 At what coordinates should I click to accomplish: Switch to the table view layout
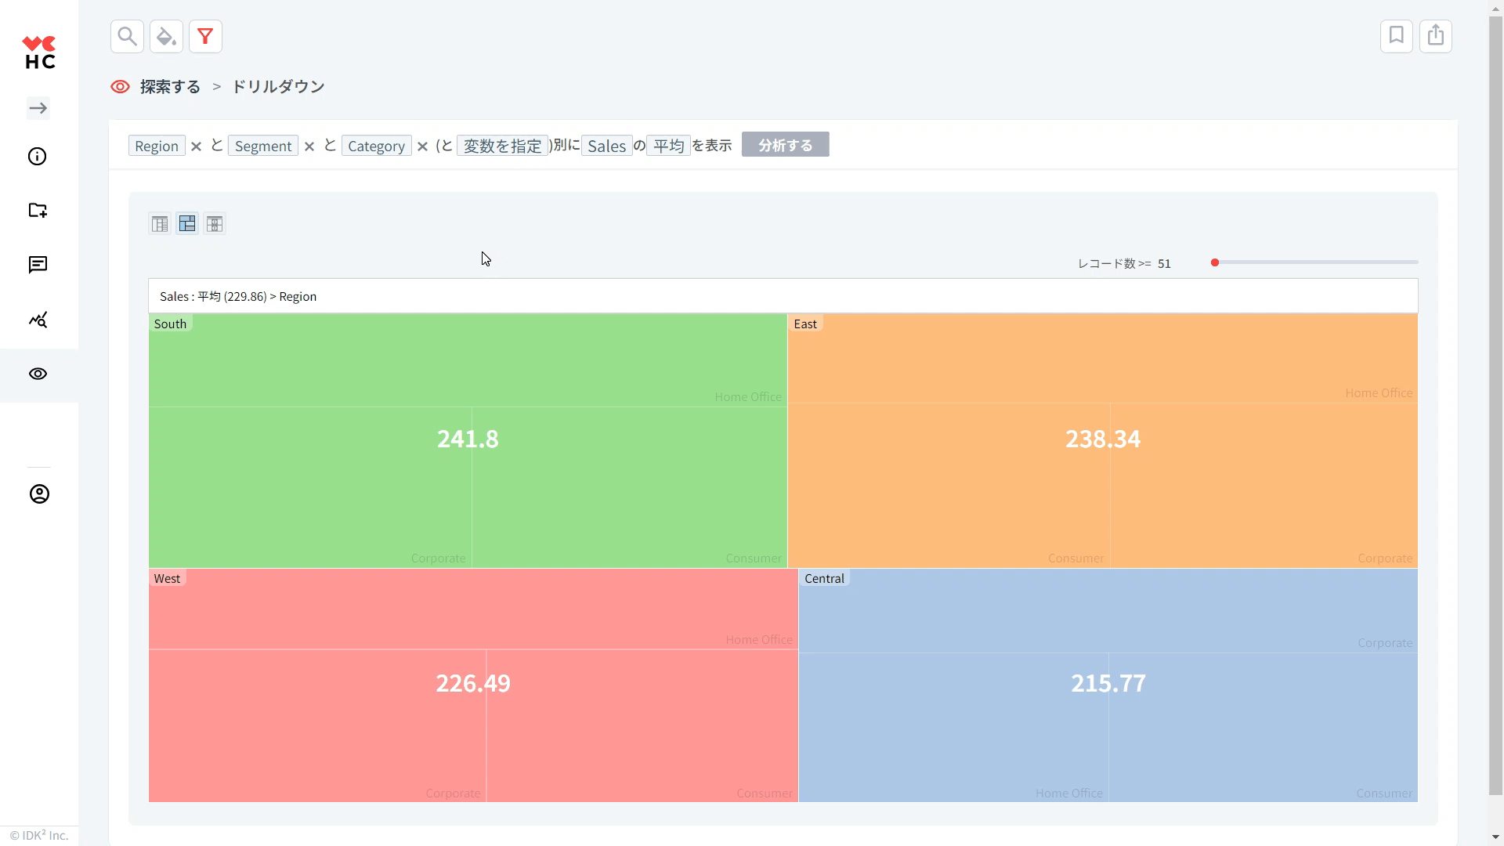click(160, 224)
